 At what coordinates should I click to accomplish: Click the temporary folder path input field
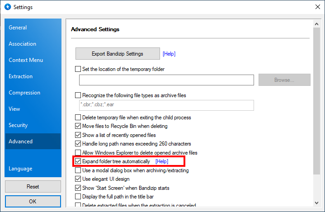(x=166, y=80)
